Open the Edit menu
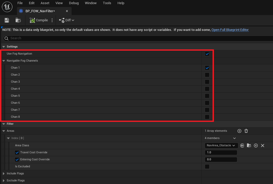Image resolution: width=273 pixels, height=184 pixels. pos(32,3)
